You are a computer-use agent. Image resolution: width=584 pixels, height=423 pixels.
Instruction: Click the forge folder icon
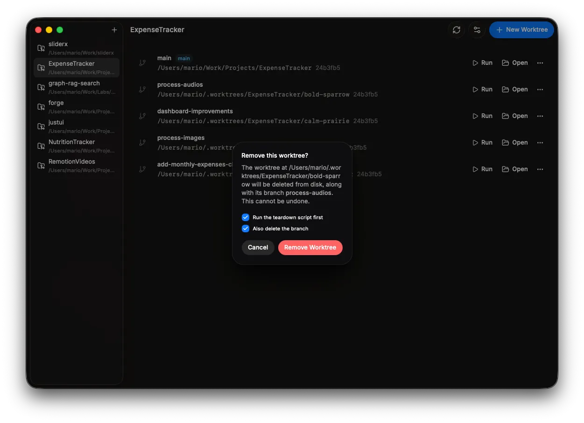41,107
